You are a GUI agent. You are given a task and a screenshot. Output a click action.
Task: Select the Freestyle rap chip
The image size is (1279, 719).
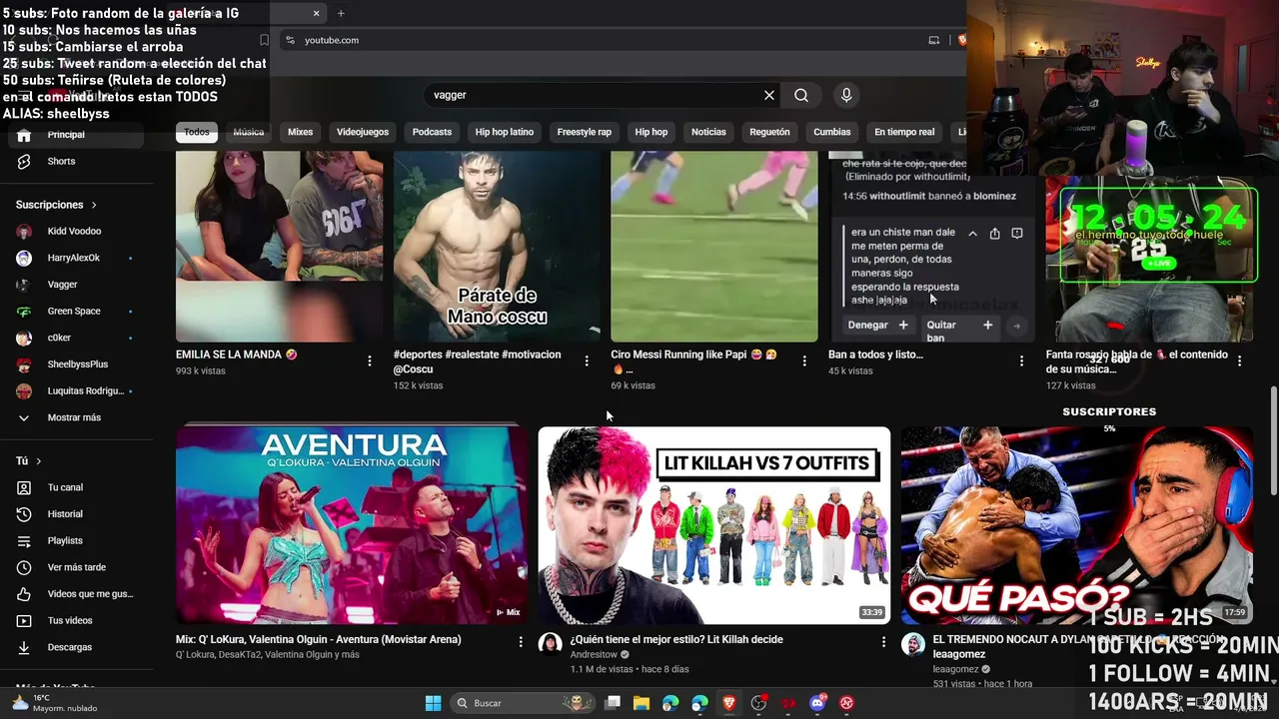coord(585,132)
